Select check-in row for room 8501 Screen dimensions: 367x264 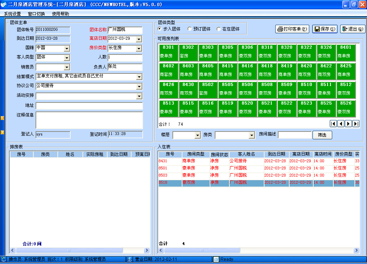click(x=259, y=168)
